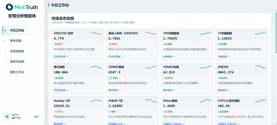Open 华尔街见闻 source link under 离岸人民币
Screen dimensions: 277x125
pos(116,57)
